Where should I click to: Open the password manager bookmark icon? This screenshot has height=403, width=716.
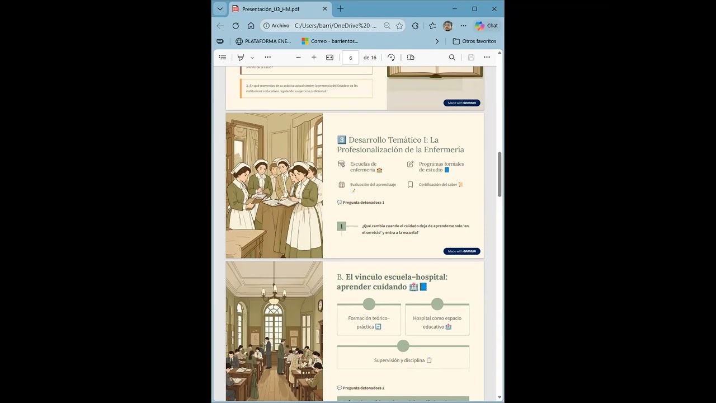tap(220, 41)
